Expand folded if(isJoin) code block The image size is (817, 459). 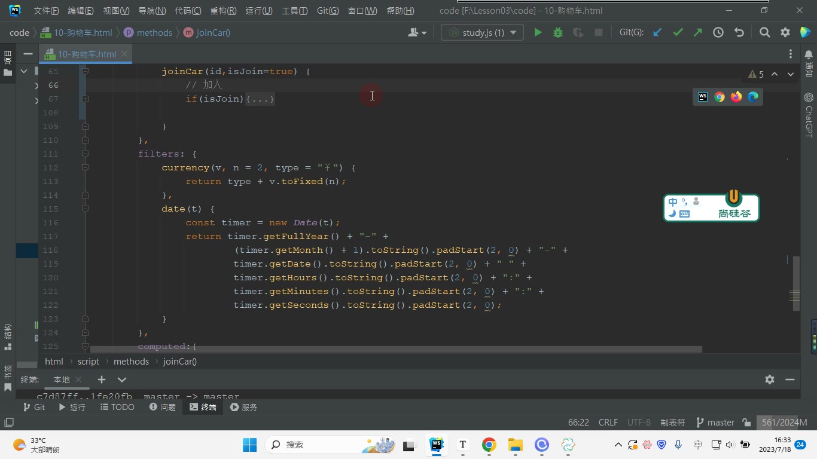tap(260, 99)
